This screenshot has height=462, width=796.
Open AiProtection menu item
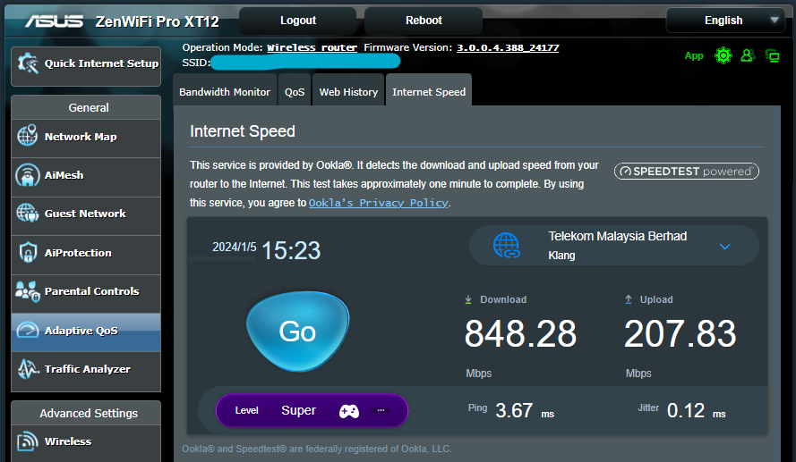pyautogui.click(x=86, y=254)
